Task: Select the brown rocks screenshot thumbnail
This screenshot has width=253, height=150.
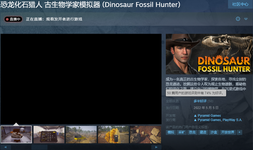Action: [x=145, y=134]
